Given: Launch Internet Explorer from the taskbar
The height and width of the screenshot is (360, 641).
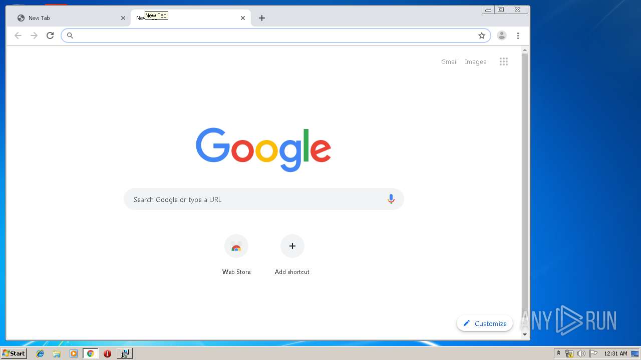Looking at the screenshot, I should click(x=40, y=353).
